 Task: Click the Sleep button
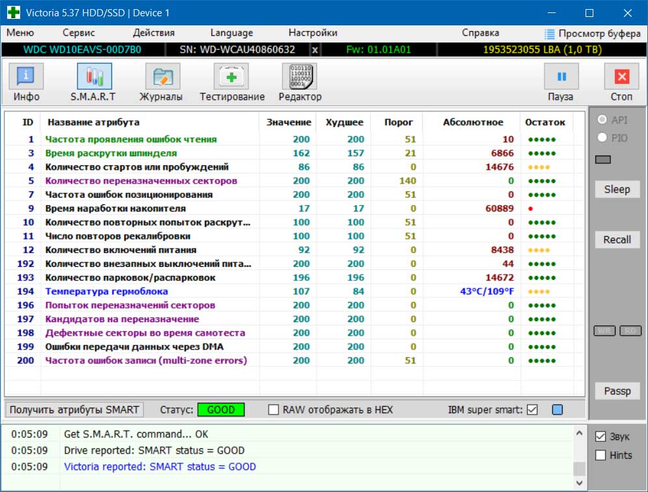(617, 189)
